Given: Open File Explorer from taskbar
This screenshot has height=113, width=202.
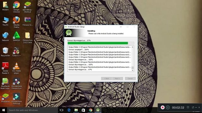Looking at the screenshot, I should [x=76, y=110].
